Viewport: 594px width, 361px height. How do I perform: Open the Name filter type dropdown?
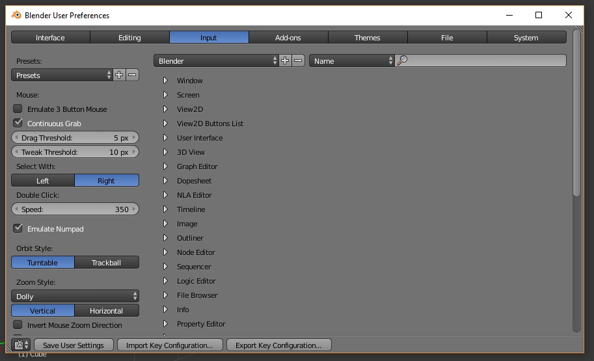pyautogui.click(x=352, y=60)
